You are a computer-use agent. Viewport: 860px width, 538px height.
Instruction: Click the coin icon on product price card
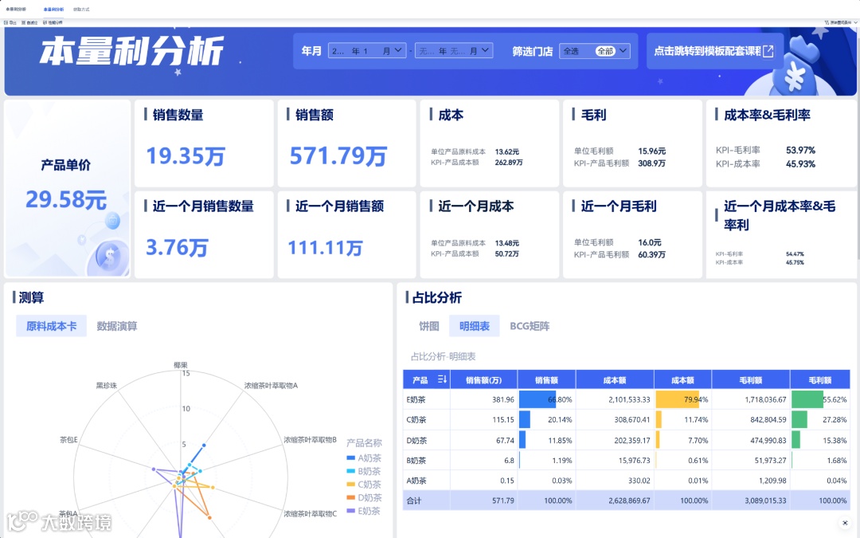tap(111, 256)
